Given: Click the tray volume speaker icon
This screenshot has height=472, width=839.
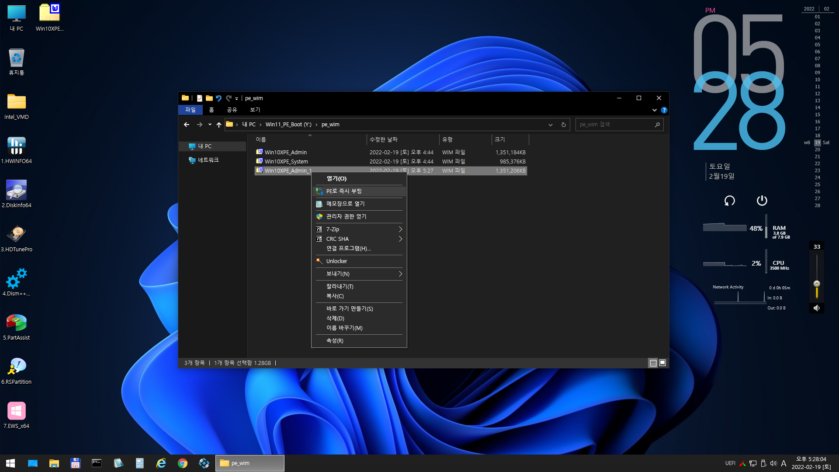Looking at the screenshot, I should pos(773,463).
